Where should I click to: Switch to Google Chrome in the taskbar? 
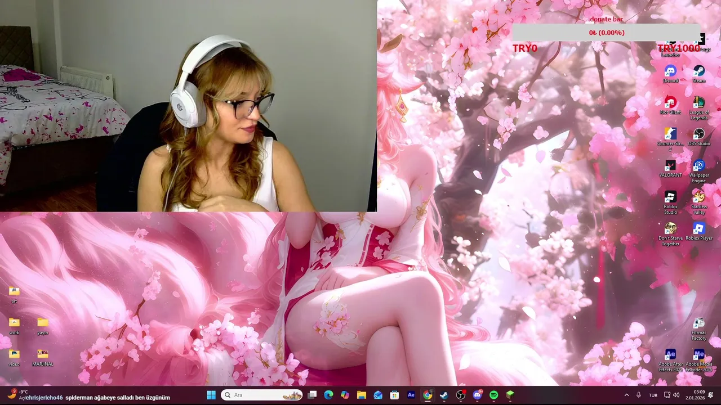point(428,395)
